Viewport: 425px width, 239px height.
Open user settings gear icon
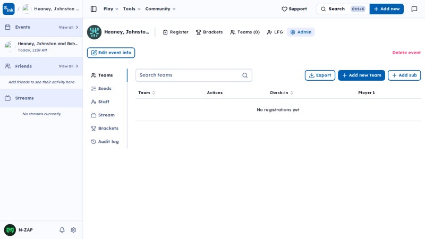[x=73, y=230]
